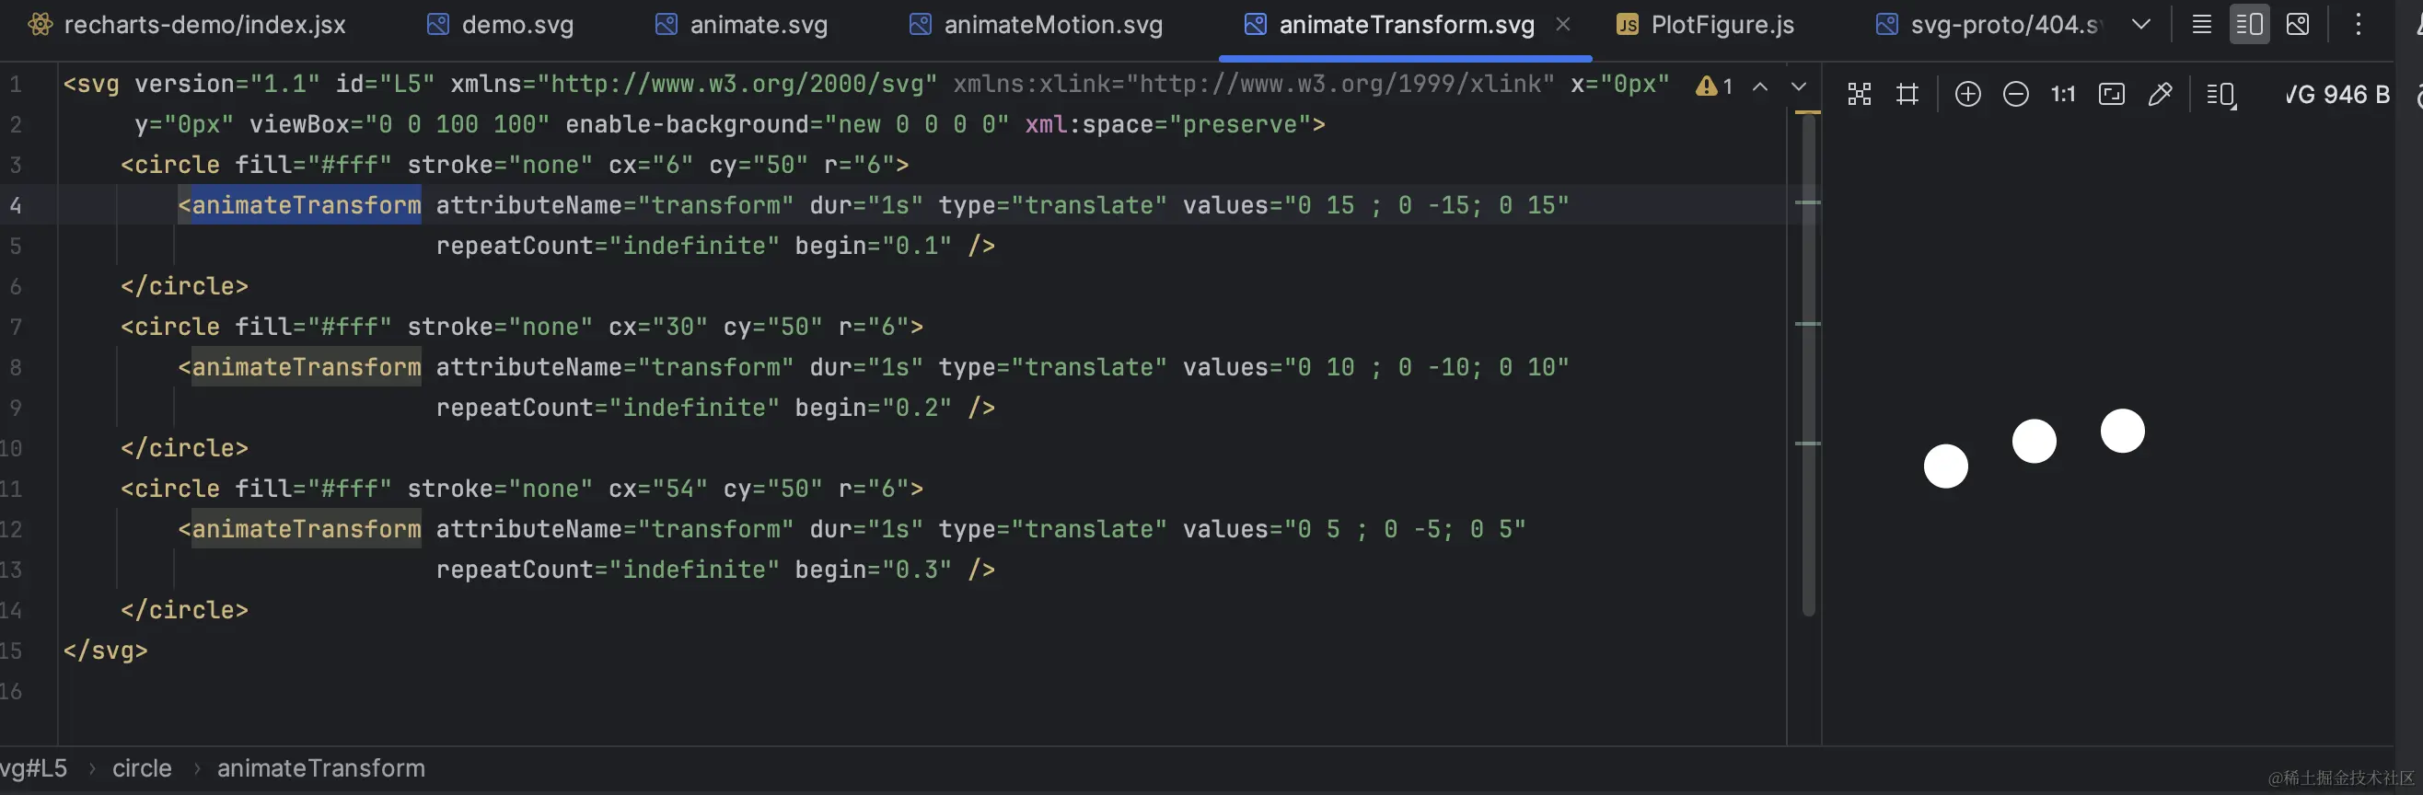2423x795 pixels.
Task: Select the animateTransform breadcrumb item
Action: tap(320, 767)
